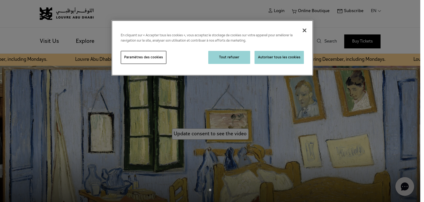Viewport: 424px width, 202px height.
Task: Click the Subscribe link
Action: click(x=354, y=11)
